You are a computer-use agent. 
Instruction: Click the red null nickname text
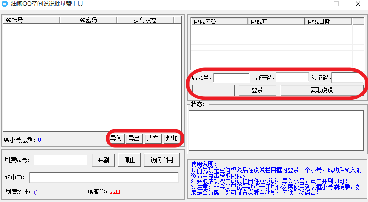115,192
